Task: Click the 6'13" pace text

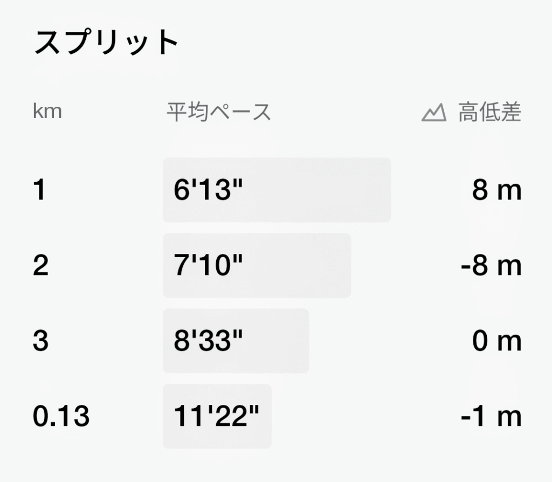Action: (x=209, y=189)
